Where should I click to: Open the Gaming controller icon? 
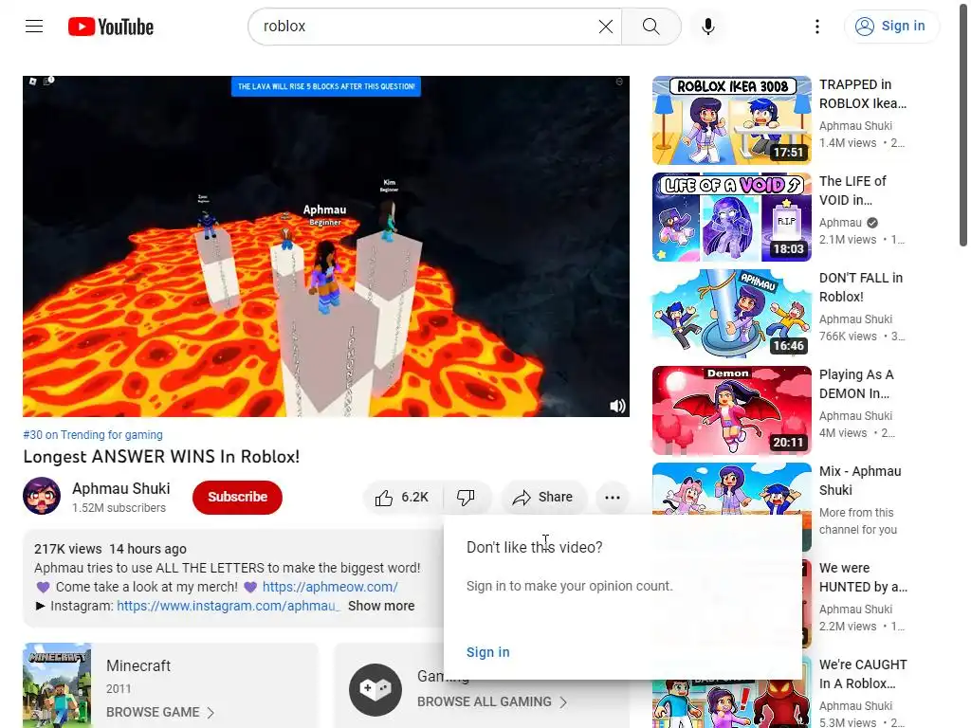tap(376, 690)
